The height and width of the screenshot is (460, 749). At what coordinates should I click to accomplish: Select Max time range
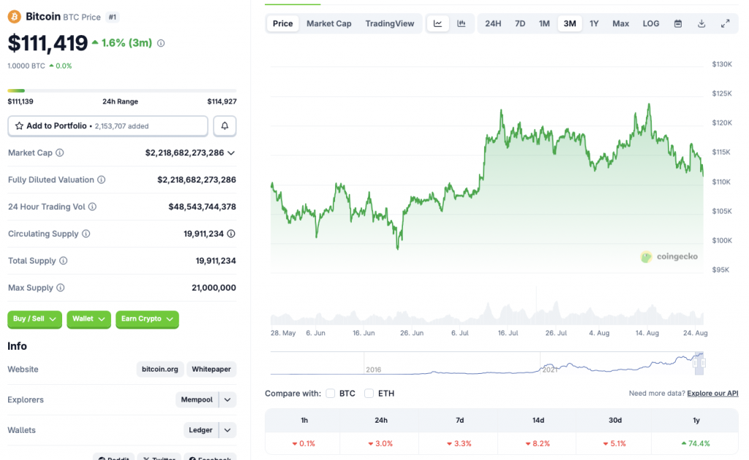coord(620,23)
